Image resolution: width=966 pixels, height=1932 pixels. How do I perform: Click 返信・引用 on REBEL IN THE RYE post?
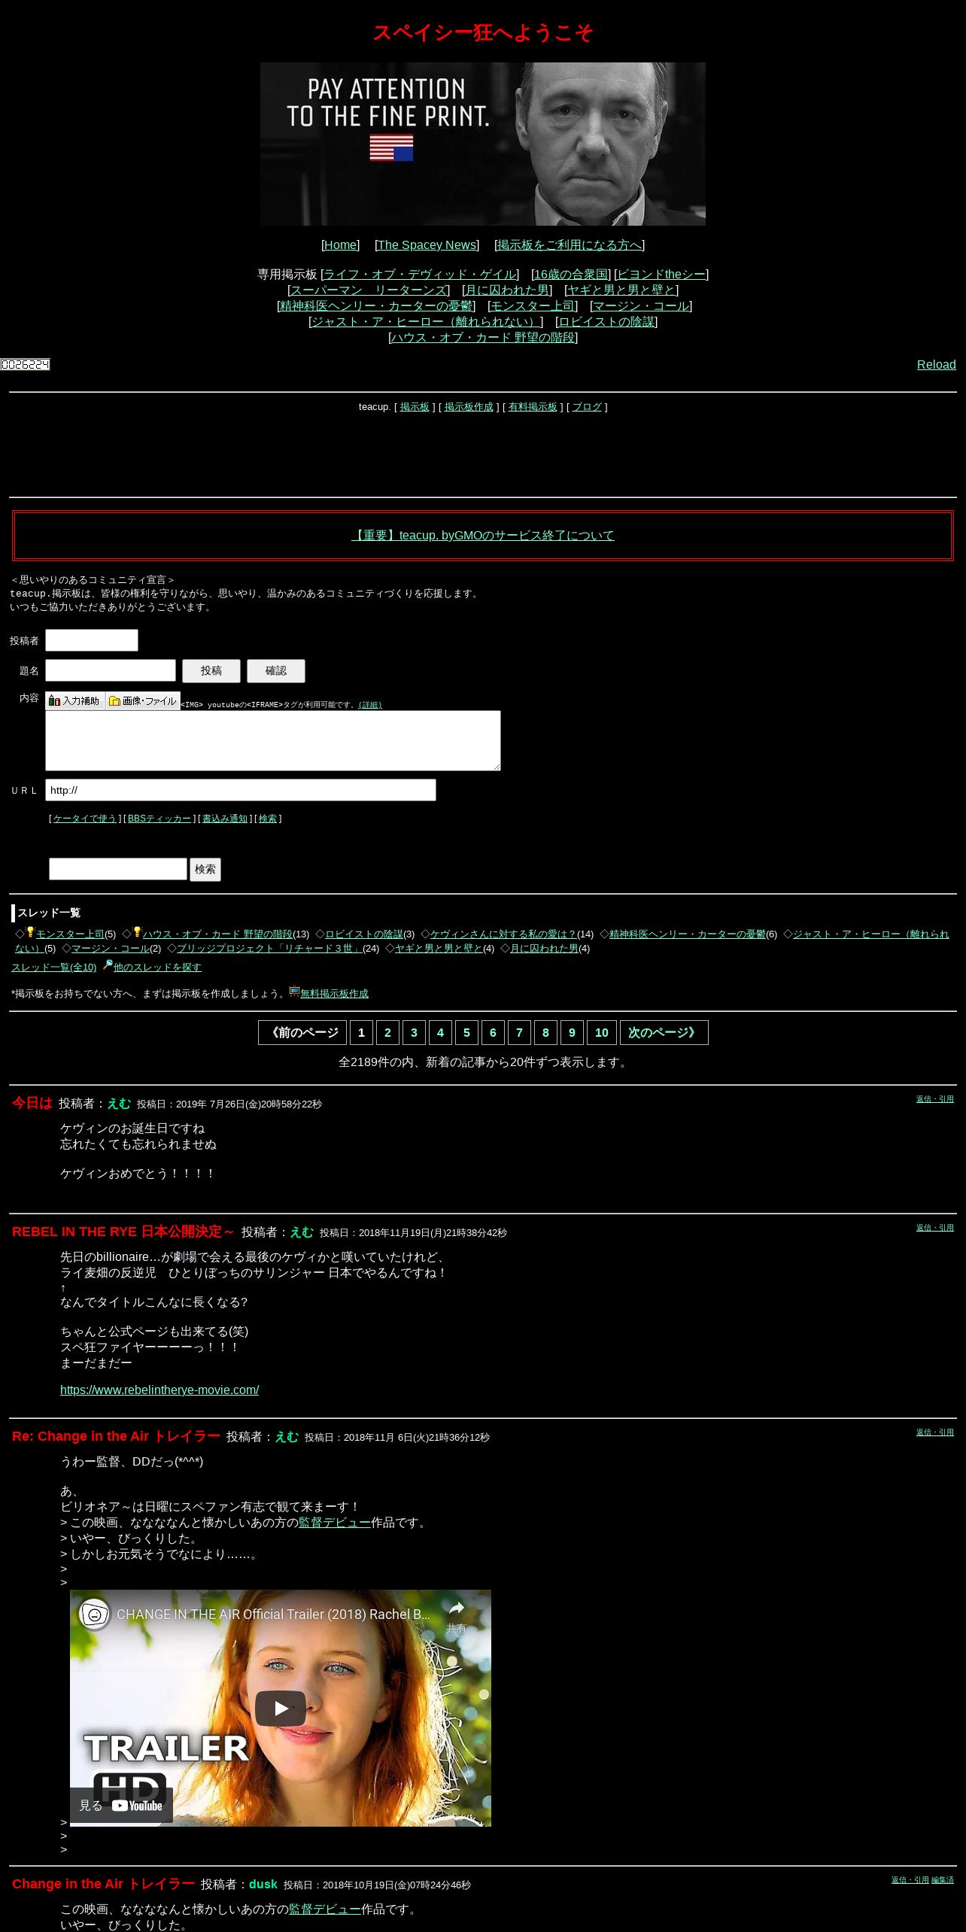(x=935, y=1228)
